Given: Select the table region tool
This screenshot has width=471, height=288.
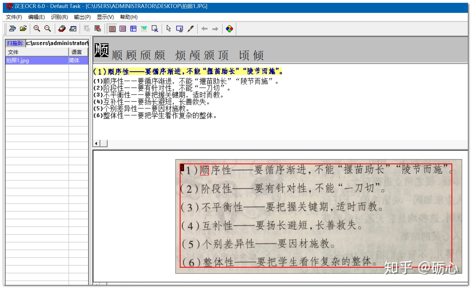Looking at the screenshot, I should 133,29.
